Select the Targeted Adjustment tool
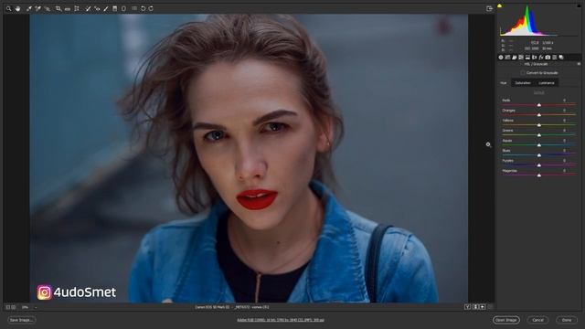 click(x=47, y=8)
